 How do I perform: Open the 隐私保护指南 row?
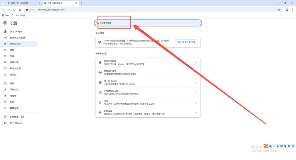click(x=148, y=72)
